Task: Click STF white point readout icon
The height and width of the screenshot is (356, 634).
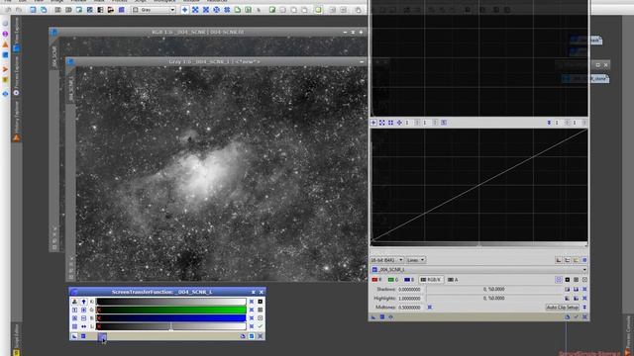Action: coord(260,318)
